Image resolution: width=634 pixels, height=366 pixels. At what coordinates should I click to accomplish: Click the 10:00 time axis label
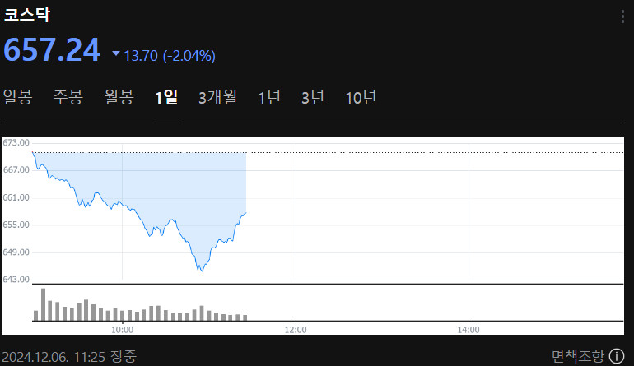click(122, 329)
